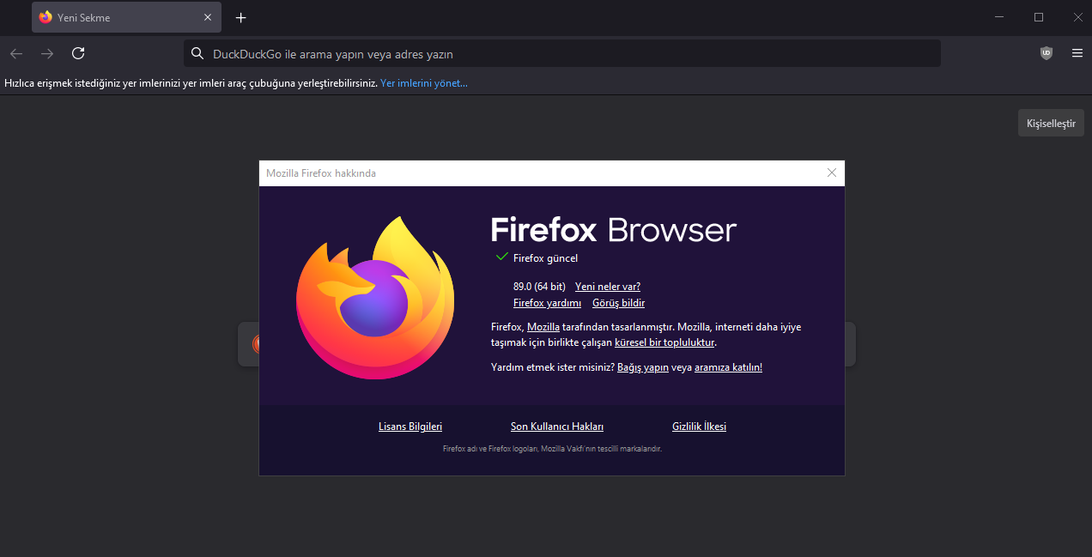This screenshot has height=557, width=1092.
Task: Click the Bağış yapın link
Action: (x=643, y=367)
